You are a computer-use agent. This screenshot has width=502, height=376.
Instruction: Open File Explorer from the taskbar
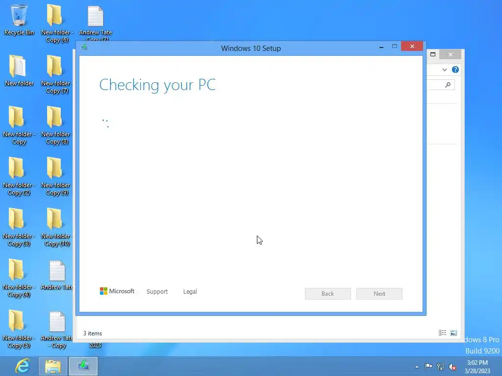pyautogui.click(x=53, y=366)
